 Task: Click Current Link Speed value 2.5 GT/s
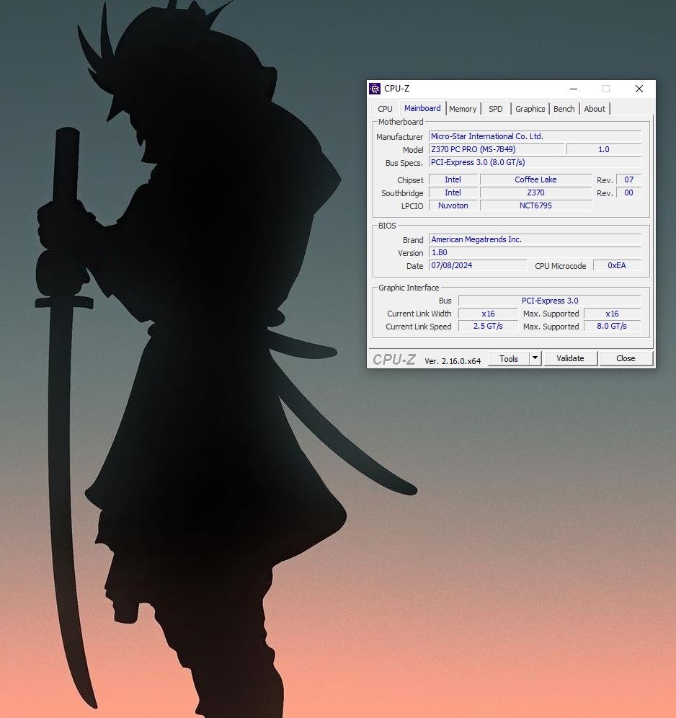488,326
